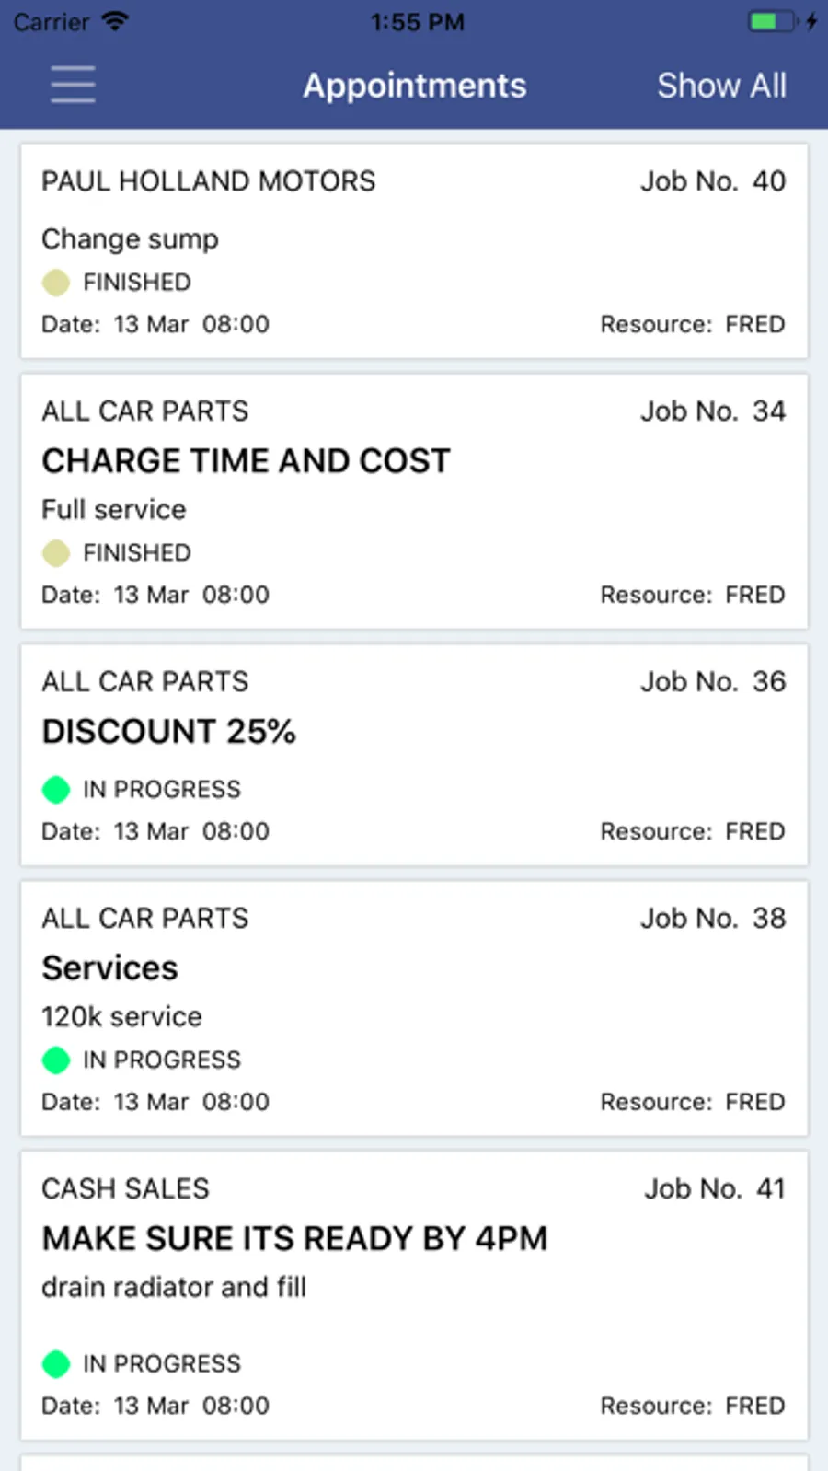Viewport: 828px width, 1471px height.
Task: Click the green status dot for 120k service
Action: 56,1060
